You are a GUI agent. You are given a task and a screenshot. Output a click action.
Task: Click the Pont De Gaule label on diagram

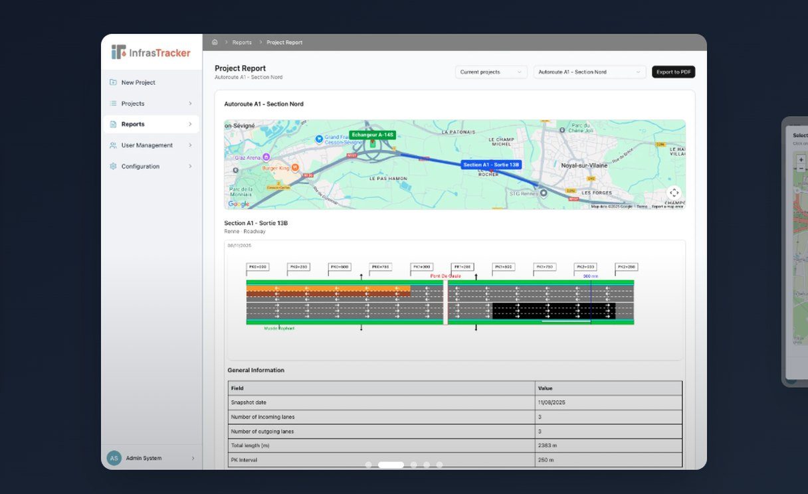pos(445,276)
